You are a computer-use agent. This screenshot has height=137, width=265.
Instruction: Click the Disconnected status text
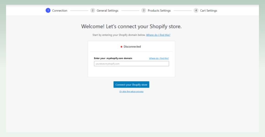coord(132,47)
